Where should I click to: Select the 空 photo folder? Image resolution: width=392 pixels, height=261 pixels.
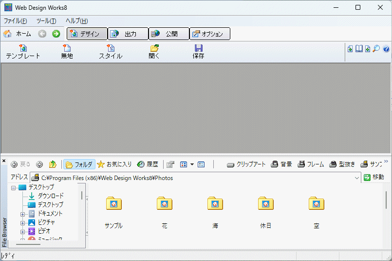tap(317, 213)
